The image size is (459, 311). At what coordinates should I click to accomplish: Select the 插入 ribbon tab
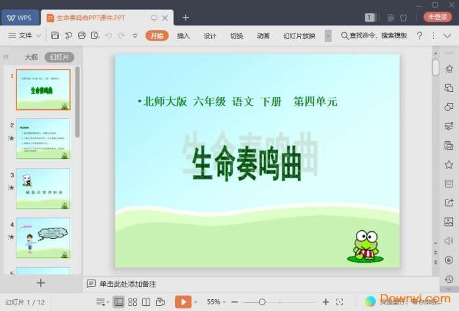183,35
